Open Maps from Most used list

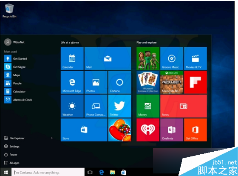click(x=12, y=75)
